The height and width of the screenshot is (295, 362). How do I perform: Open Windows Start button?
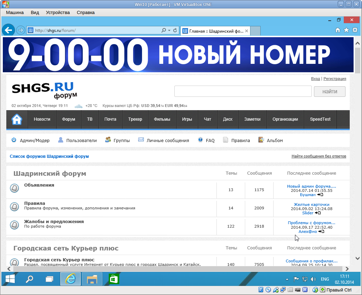point(10,279)
